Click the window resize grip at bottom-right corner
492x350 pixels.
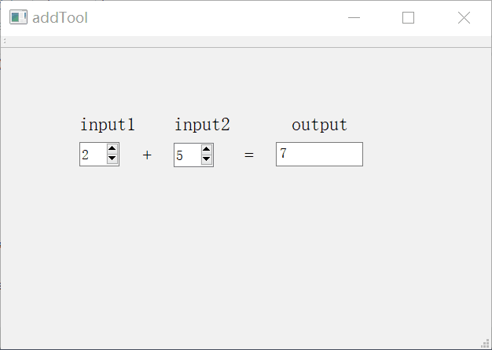[x=485, y=344]
